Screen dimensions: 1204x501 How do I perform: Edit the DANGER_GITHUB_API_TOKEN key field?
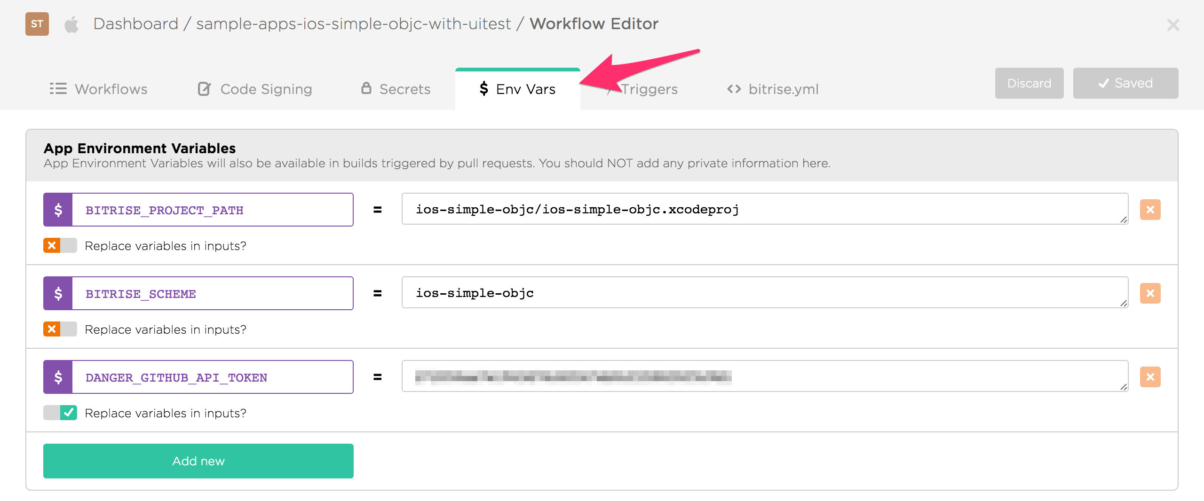[213, 377]
